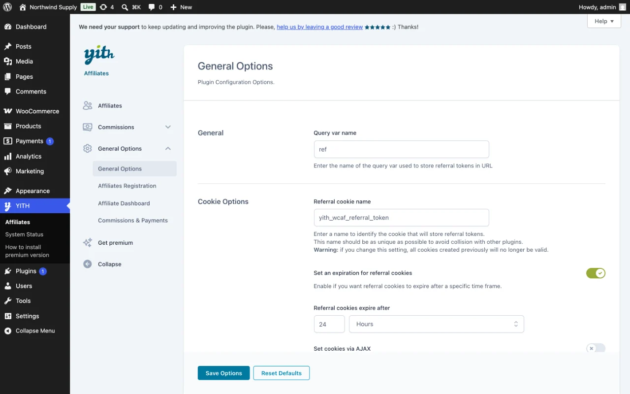Open the Users item in the WordPress sidebar

pos(35,286)
